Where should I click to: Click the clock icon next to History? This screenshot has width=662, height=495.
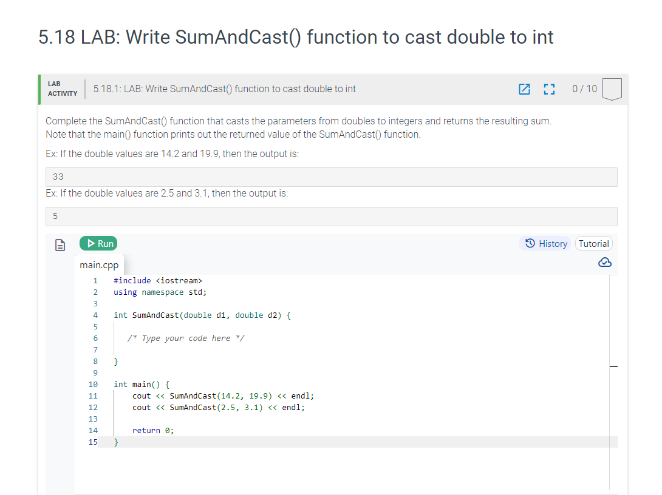point(531,243)
